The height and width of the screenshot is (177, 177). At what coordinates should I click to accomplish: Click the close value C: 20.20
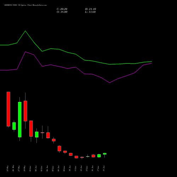pyautogui.click(x=62, y=9)
